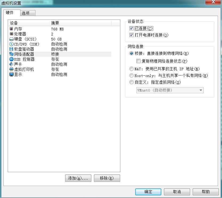Click the display (显示) monitor icon
This screenshot has width=222, height=198.
11,74
